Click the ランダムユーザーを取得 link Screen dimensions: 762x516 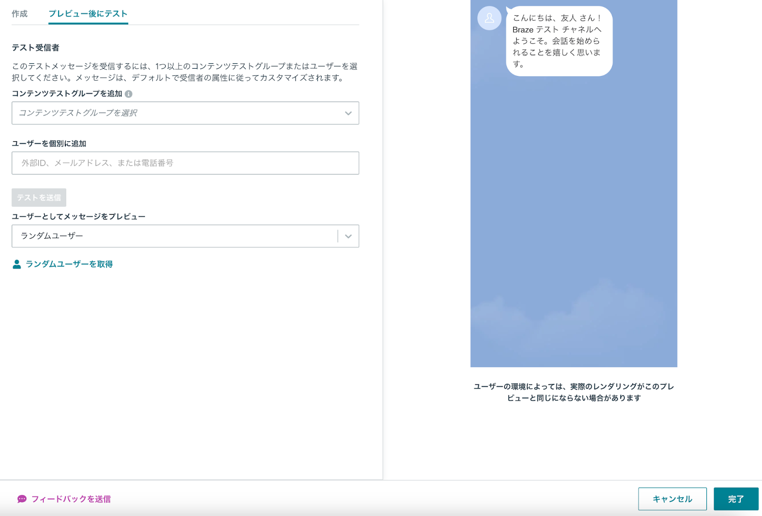[x=69, y=264]
